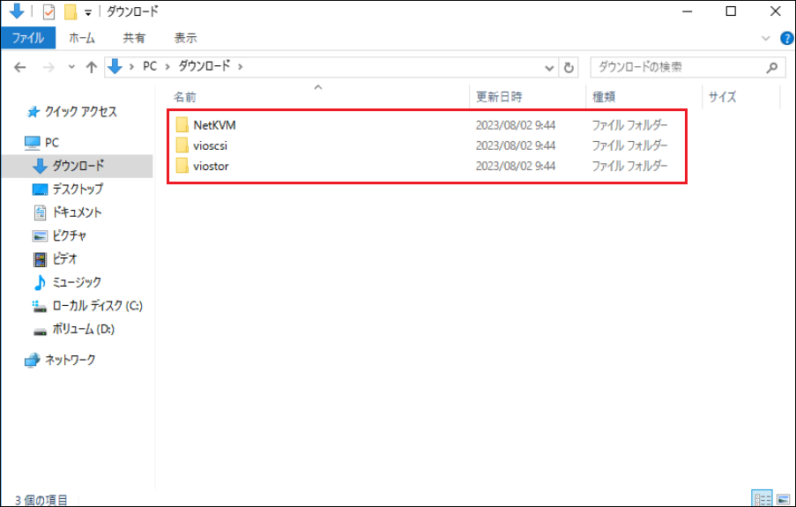Switch to large icons view button

[784, 499]
